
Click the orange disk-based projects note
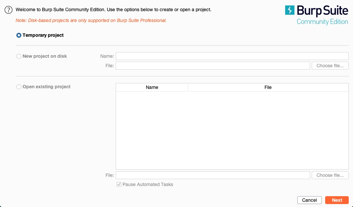91,20
